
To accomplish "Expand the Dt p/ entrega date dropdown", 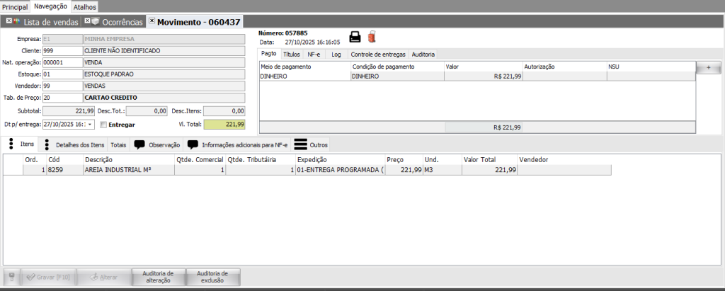I will tap(90, 125).
